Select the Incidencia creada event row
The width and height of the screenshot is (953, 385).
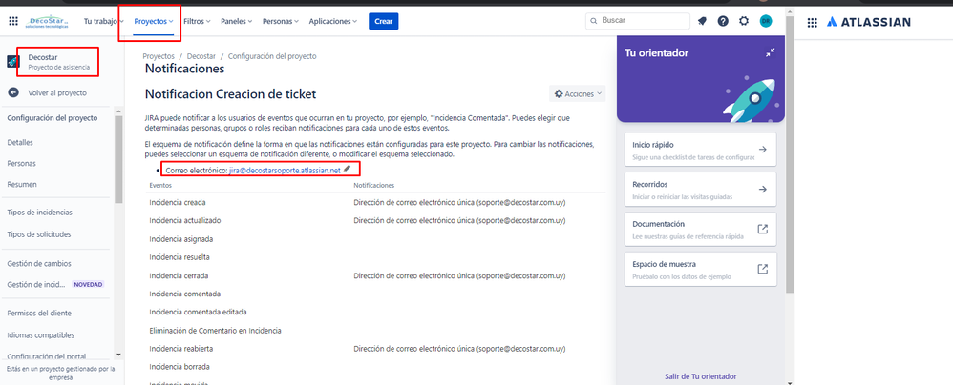375,202
